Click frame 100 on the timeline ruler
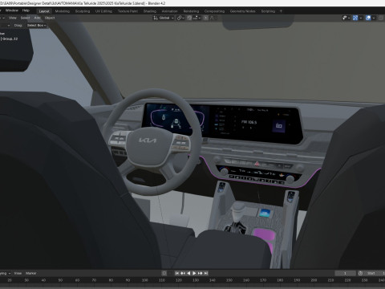The width and height of the screenshot is (385, 289). [x=145, y=280]
